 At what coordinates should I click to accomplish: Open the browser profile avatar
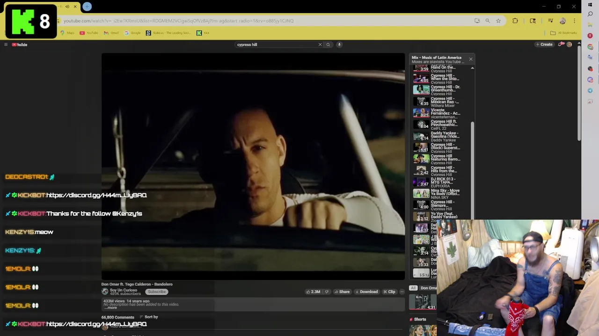pos(562,21)
